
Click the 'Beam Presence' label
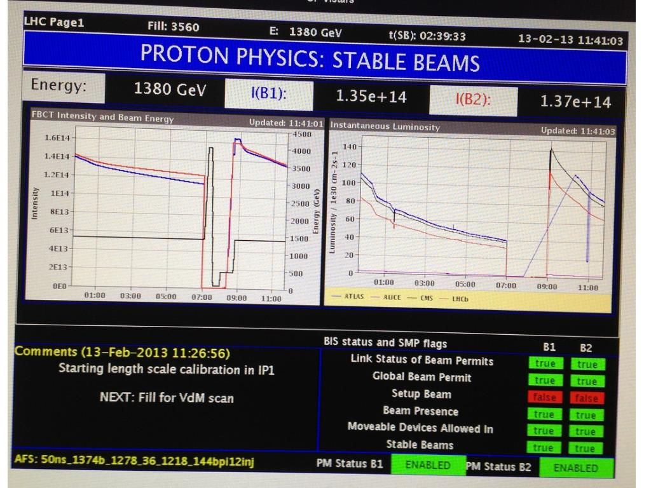(x=421, y=411)
